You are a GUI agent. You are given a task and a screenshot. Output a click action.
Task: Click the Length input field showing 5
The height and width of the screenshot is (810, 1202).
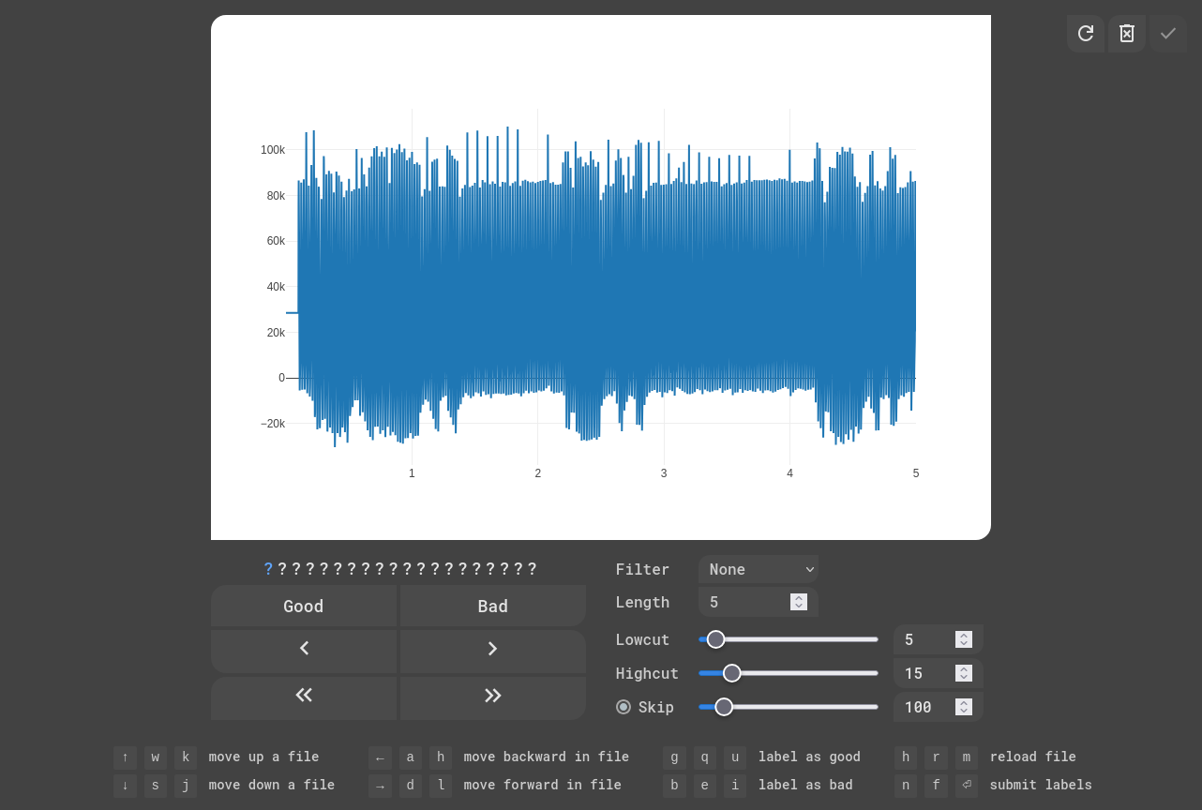click(745, 602)
